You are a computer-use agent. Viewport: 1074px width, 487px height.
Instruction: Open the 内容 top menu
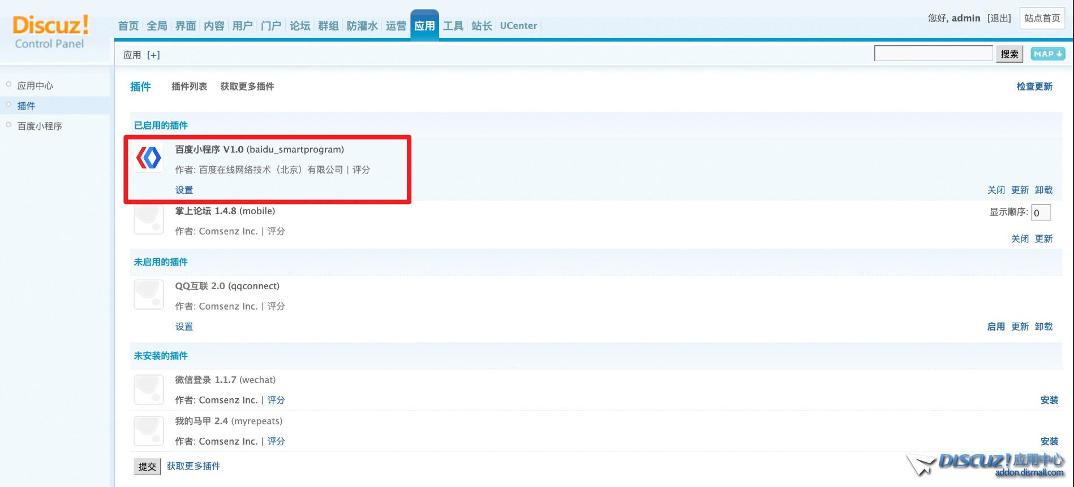tap(214, 26)
